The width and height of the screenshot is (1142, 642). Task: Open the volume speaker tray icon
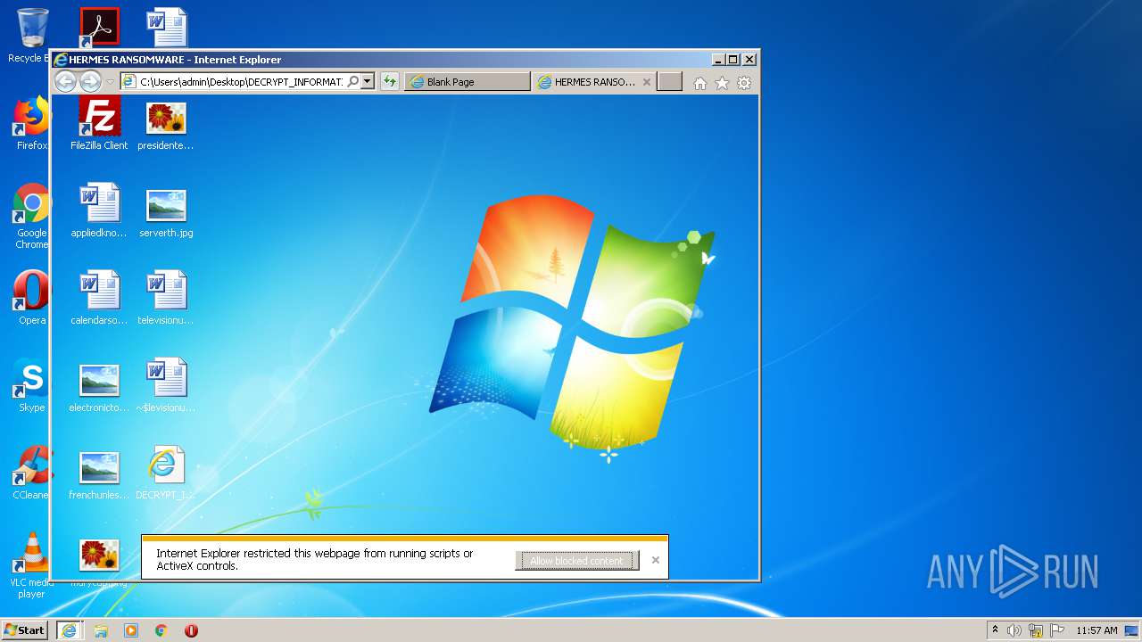1014,630
